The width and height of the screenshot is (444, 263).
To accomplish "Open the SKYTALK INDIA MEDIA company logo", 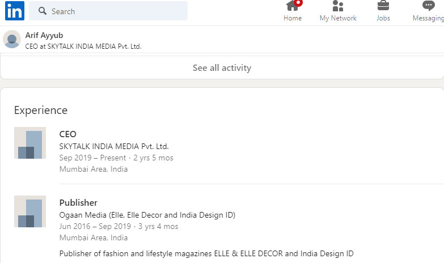I will [x=30, y=143].
